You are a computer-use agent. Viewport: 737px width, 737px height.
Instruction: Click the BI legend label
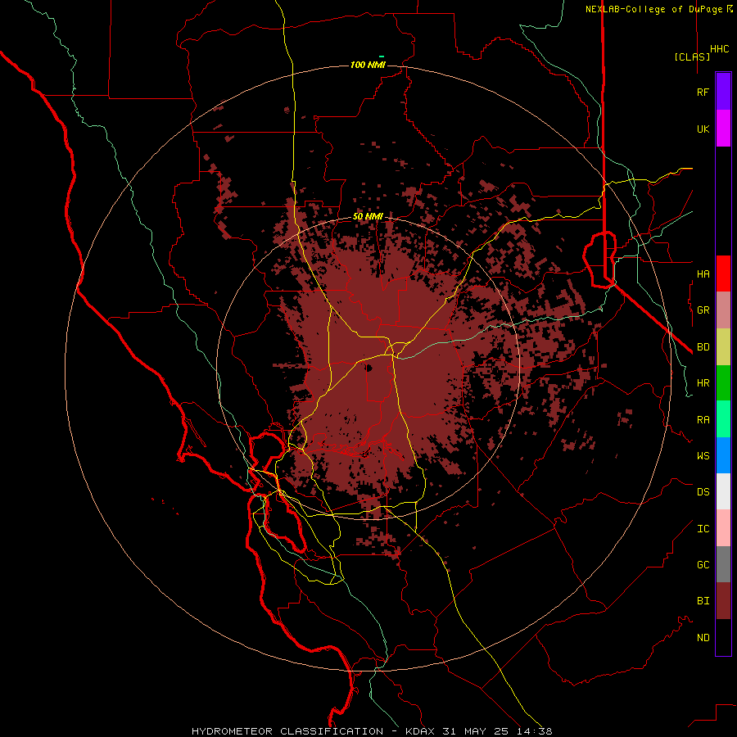coord(703,601)
